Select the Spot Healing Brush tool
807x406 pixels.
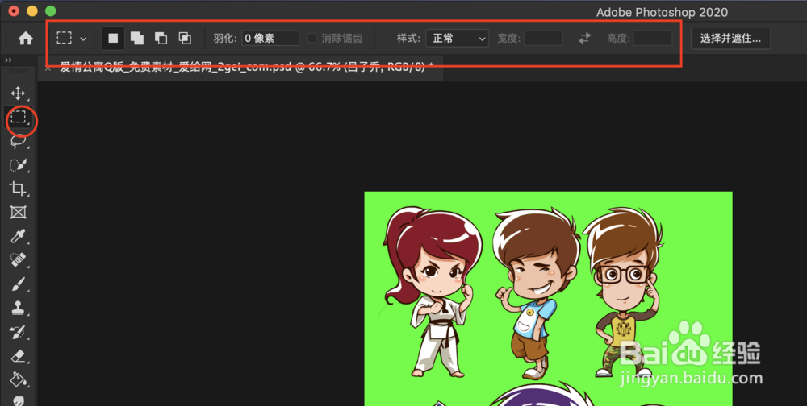click(18, 260)
